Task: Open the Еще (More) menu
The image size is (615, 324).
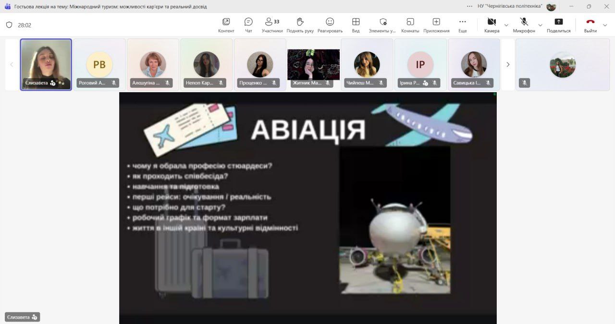Action: click(462, 25)
